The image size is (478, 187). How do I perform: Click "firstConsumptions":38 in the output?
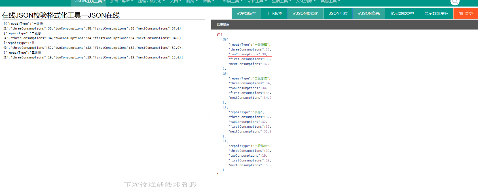(x=250, y=59)
